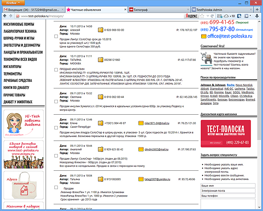Open the Hi-Tech новости диабета banner

[x=24, y=124]
